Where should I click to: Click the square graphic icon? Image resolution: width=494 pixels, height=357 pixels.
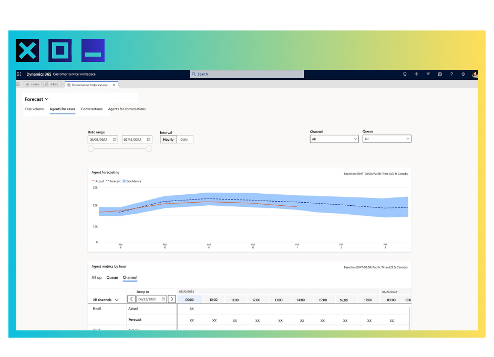tap(60, 50)
